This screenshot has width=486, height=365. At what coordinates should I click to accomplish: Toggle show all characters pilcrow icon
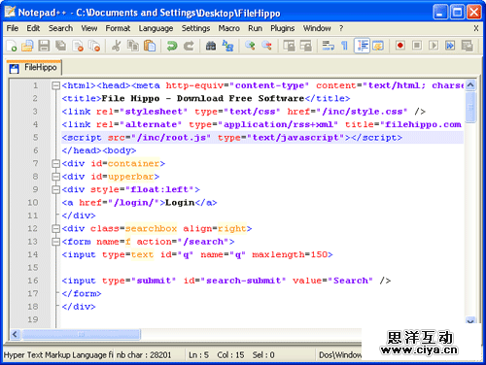(344, 46)
